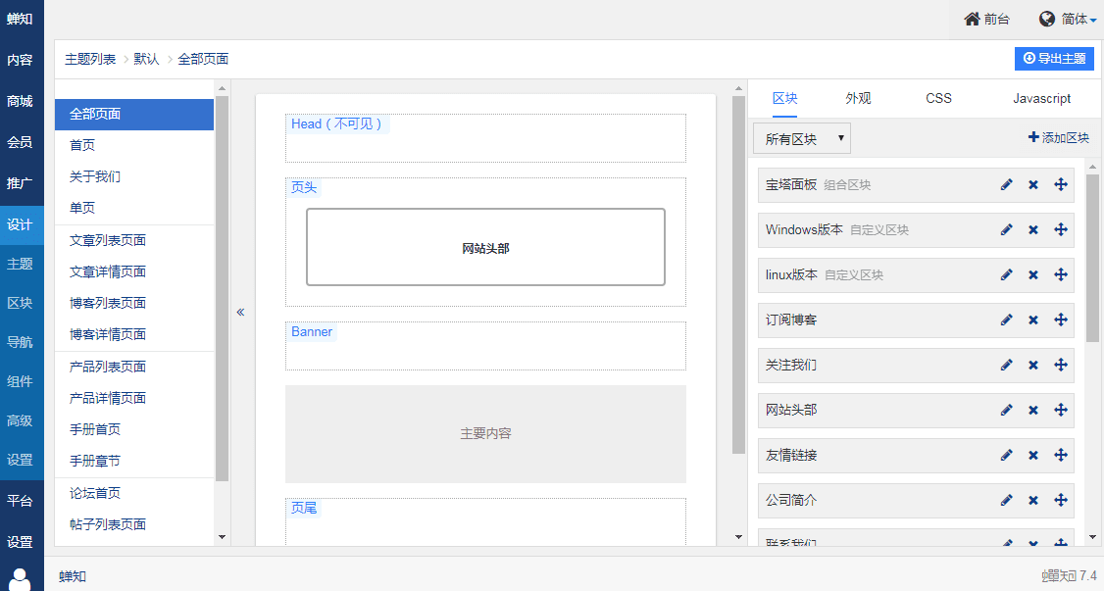Click the 导出主题 button
This screenshot has height=591, width=1104.
pos(1054,59)
